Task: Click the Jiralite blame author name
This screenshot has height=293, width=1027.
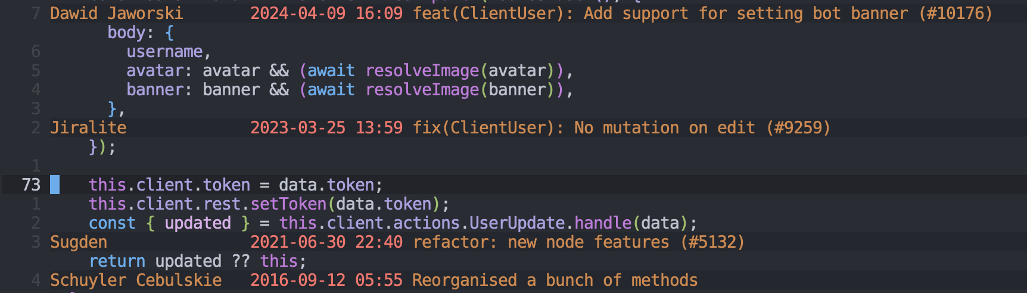Action: [x=88, y=127]
